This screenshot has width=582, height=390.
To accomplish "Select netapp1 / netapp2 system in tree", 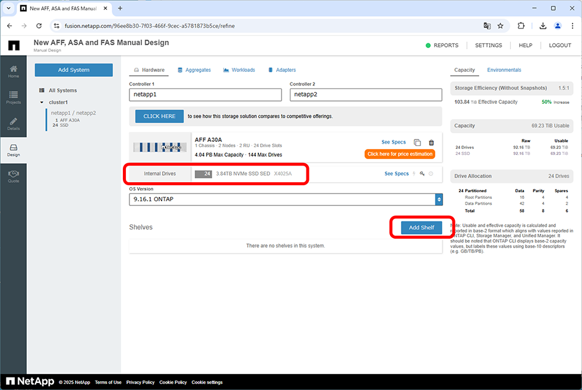I will [73, 113].
